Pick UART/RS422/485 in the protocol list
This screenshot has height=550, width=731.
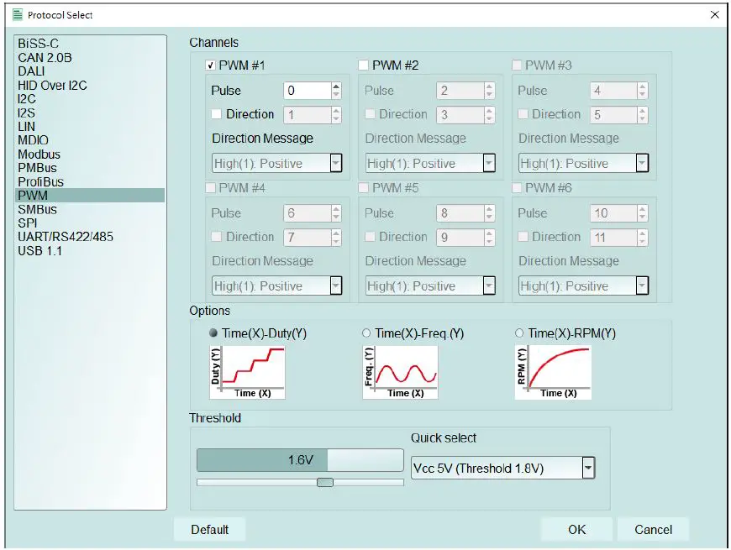click(x=66, y=237)
